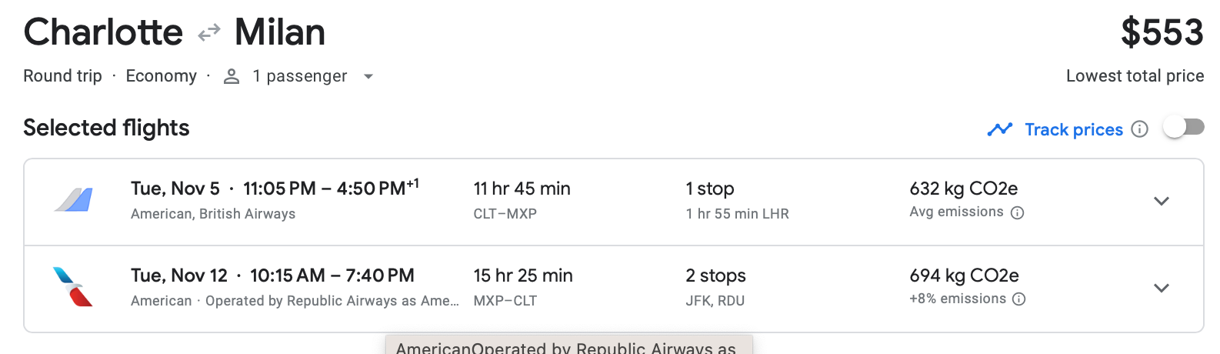1220x354 pixels.
Task: Click the passenger person icon
Action: point(232,76)
